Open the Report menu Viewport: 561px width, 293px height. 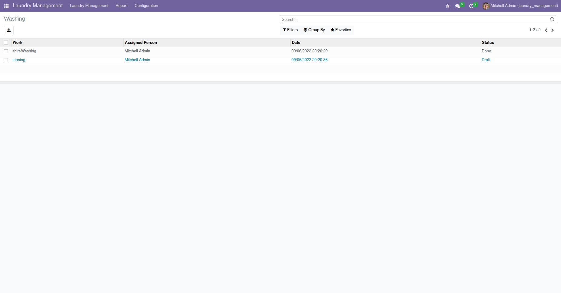click(x=122, y=6)
